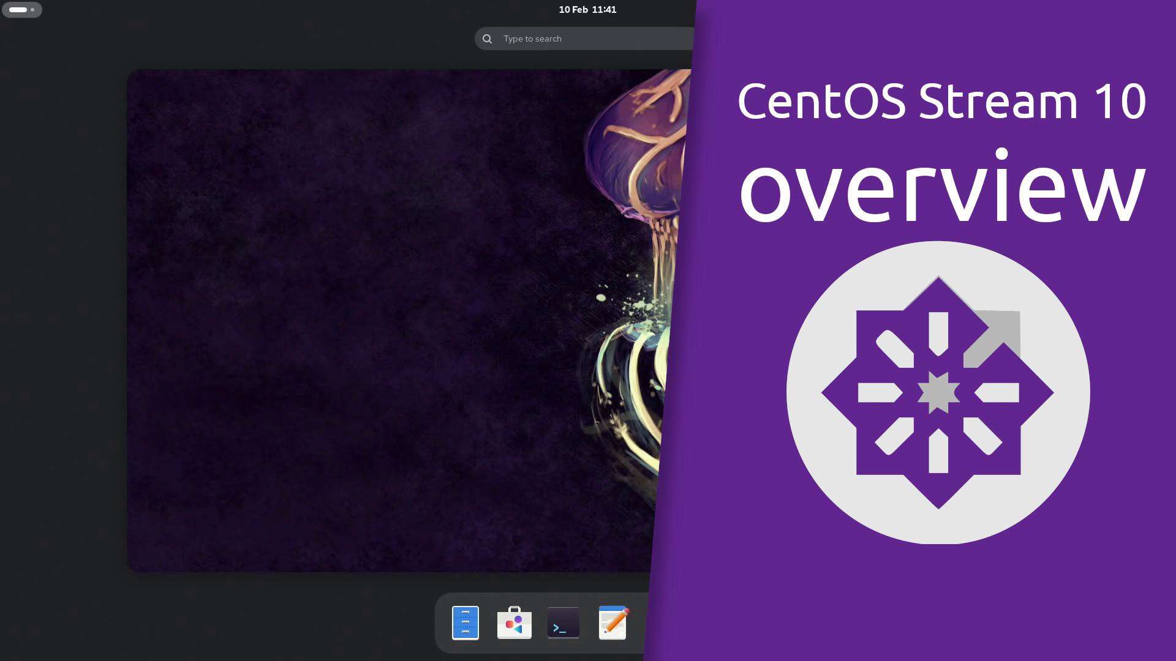Click the gray star in the logo center
Screen dimensions: 1176x661
tap(938, 392)
